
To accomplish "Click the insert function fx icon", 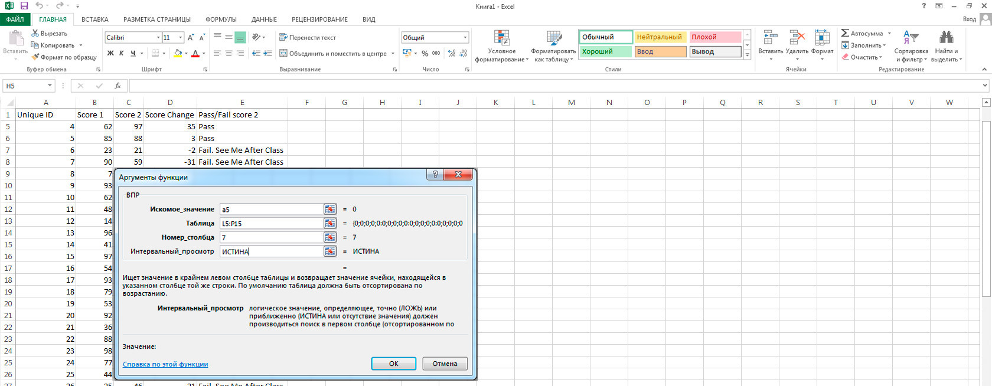I will tap(118, 86).
